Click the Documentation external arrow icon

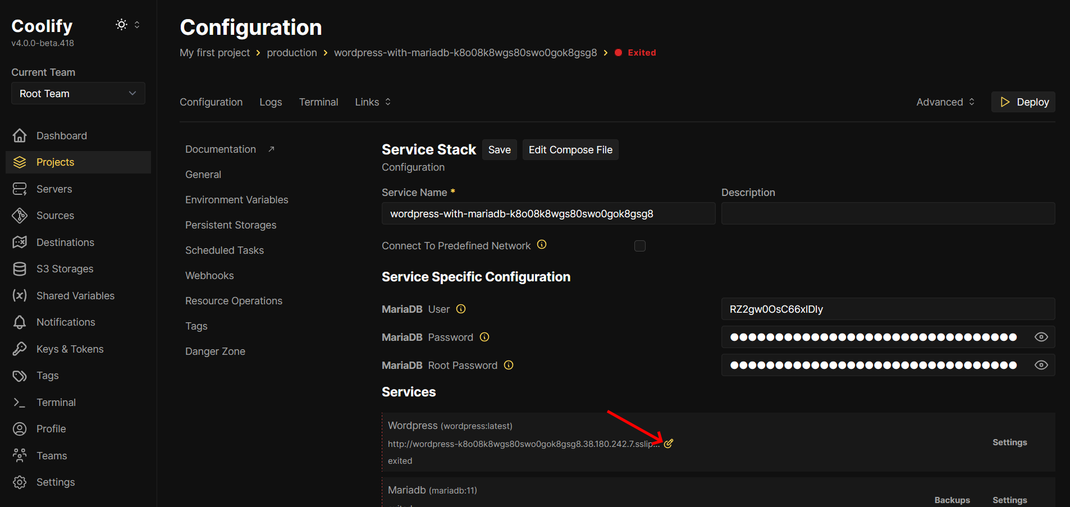coord(271,149)
